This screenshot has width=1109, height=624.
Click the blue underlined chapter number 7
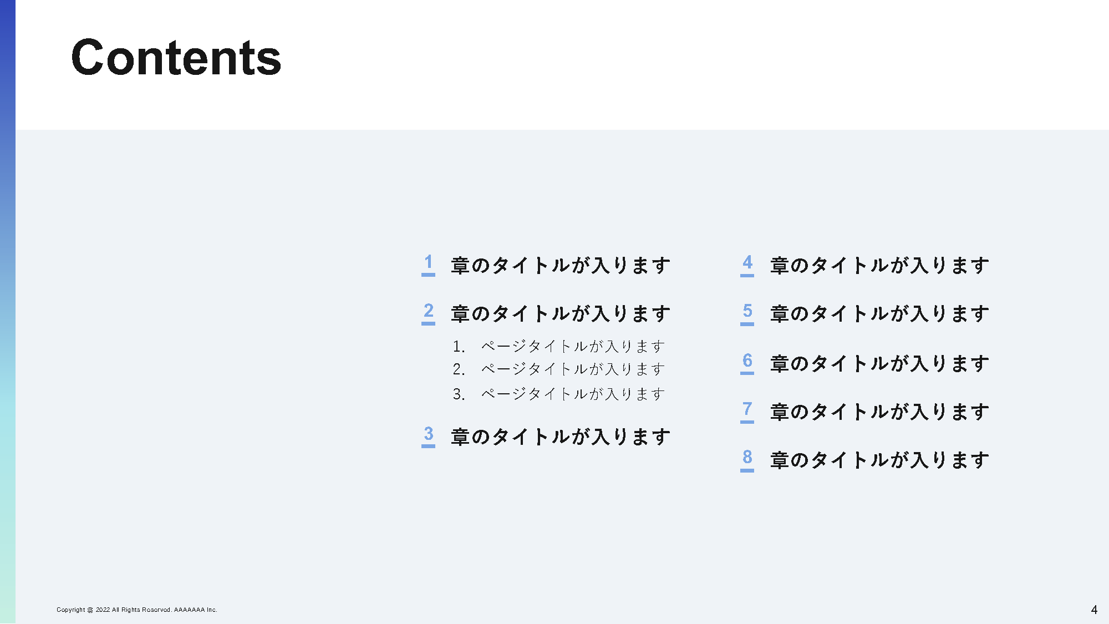(x=747, y=410)
